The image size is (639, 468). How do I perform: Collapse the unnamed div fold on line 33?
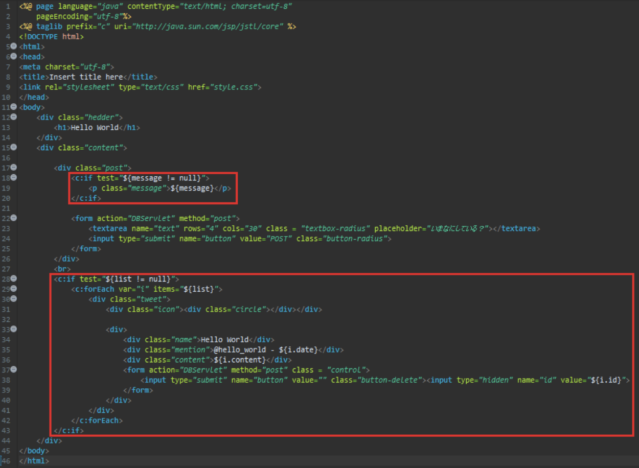tap(14, 329)
